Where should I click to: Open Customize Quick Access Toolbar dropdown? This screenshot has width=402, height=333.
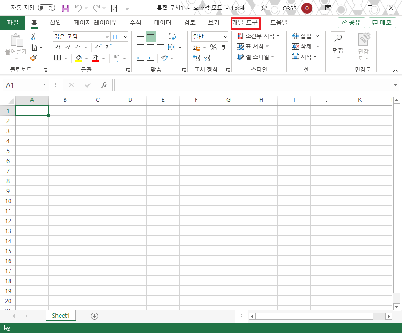pyautogui.click(x=127, y=8)
